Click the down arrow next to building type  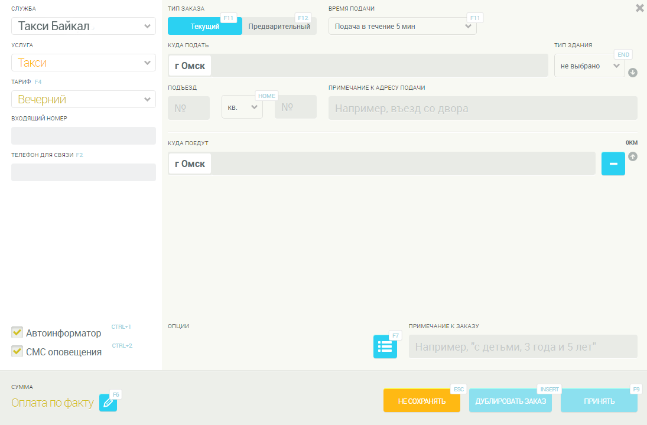(x=632, y=73)
